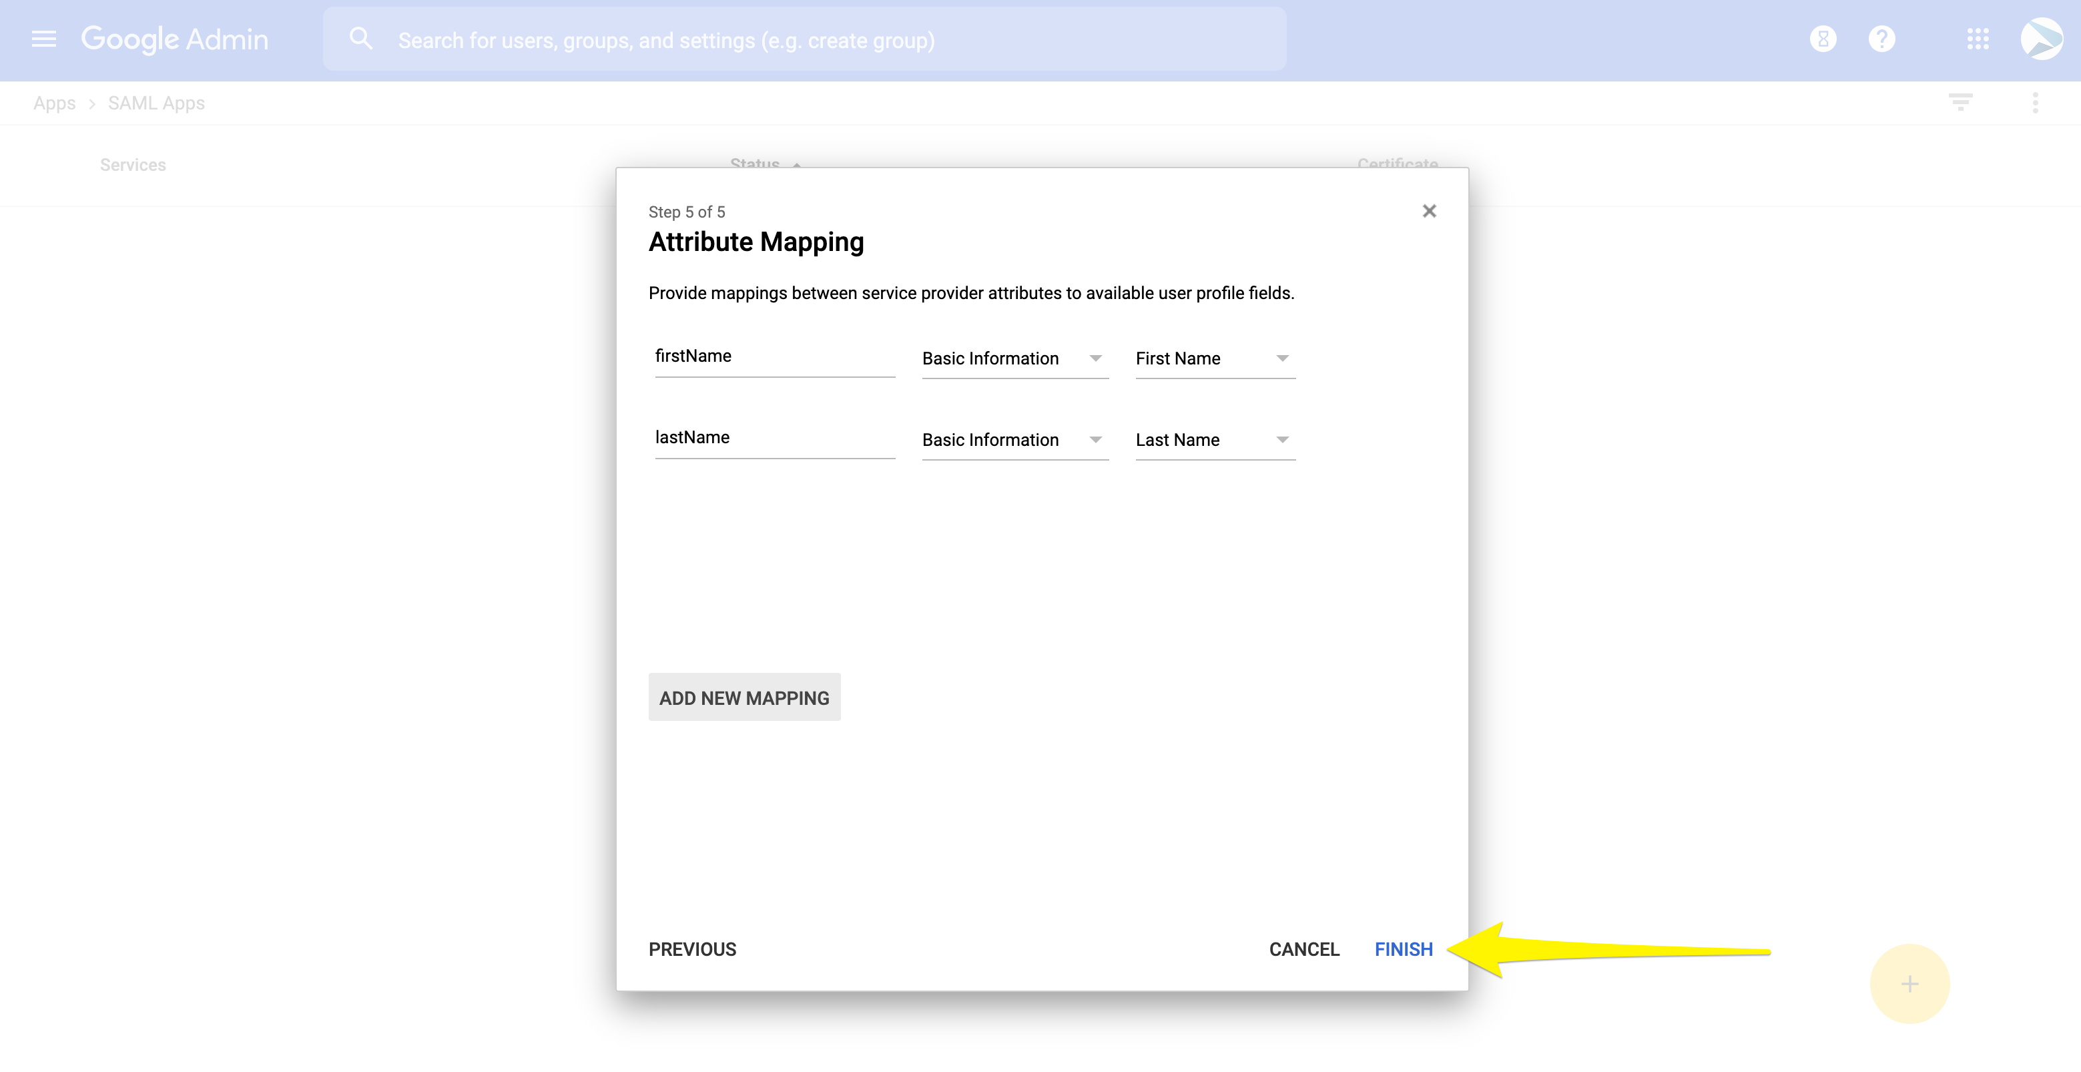Close the Attribute Mapping dialog
This screenshot has height=1072, width=2081.
pyautogui.click(x=1429, y=211)
